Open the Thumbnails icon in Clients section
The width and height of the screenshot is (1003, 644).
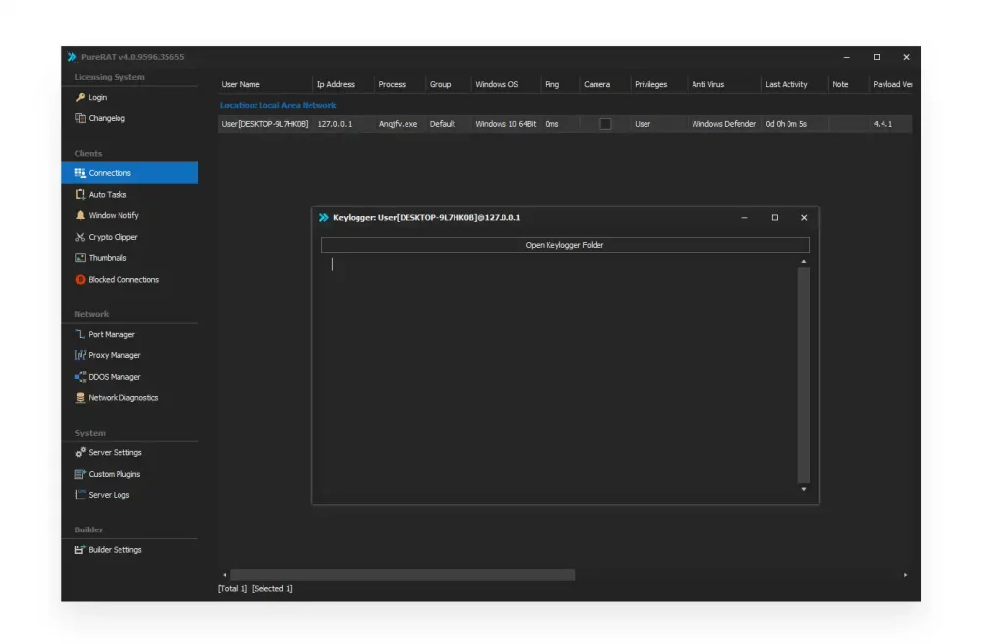pyautogui.click(x=80, y=258)
